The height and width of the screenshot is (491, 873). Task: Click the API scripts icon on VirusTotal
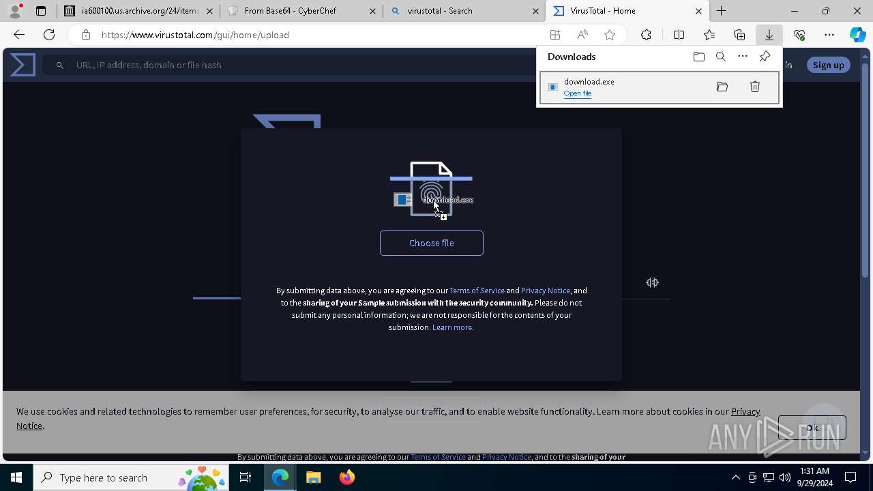click(x=652, y=282)
